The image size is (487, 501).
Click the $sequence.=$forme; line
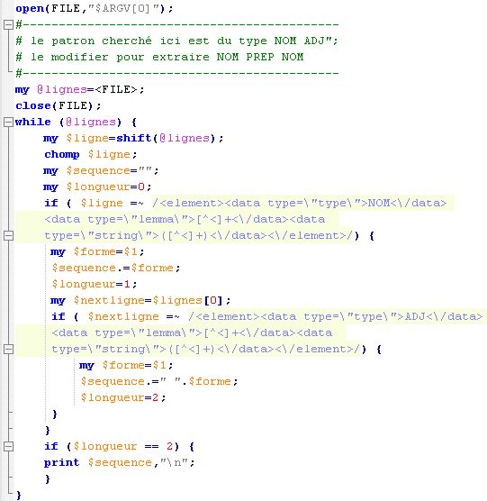point(116,269)
